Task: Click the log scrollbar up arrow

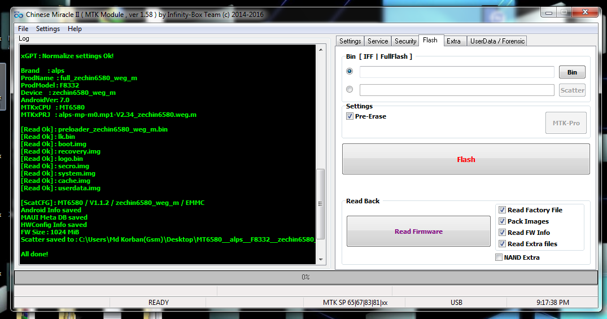Action: pos(321,50)
